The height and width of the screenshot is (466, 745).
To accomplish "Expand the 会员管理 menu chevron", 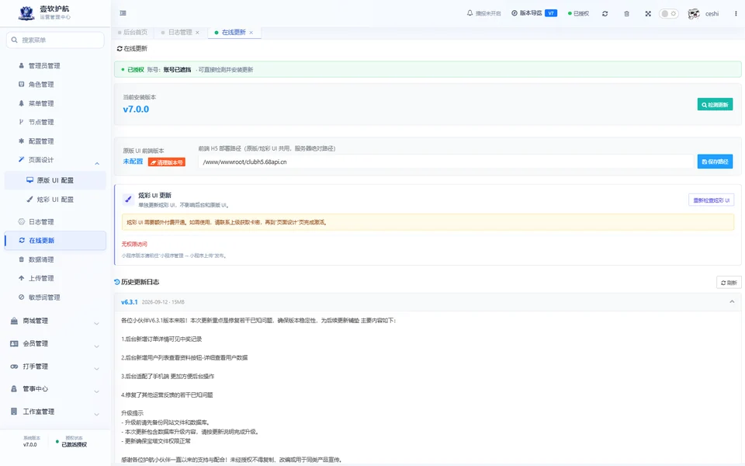I will 96,346.
